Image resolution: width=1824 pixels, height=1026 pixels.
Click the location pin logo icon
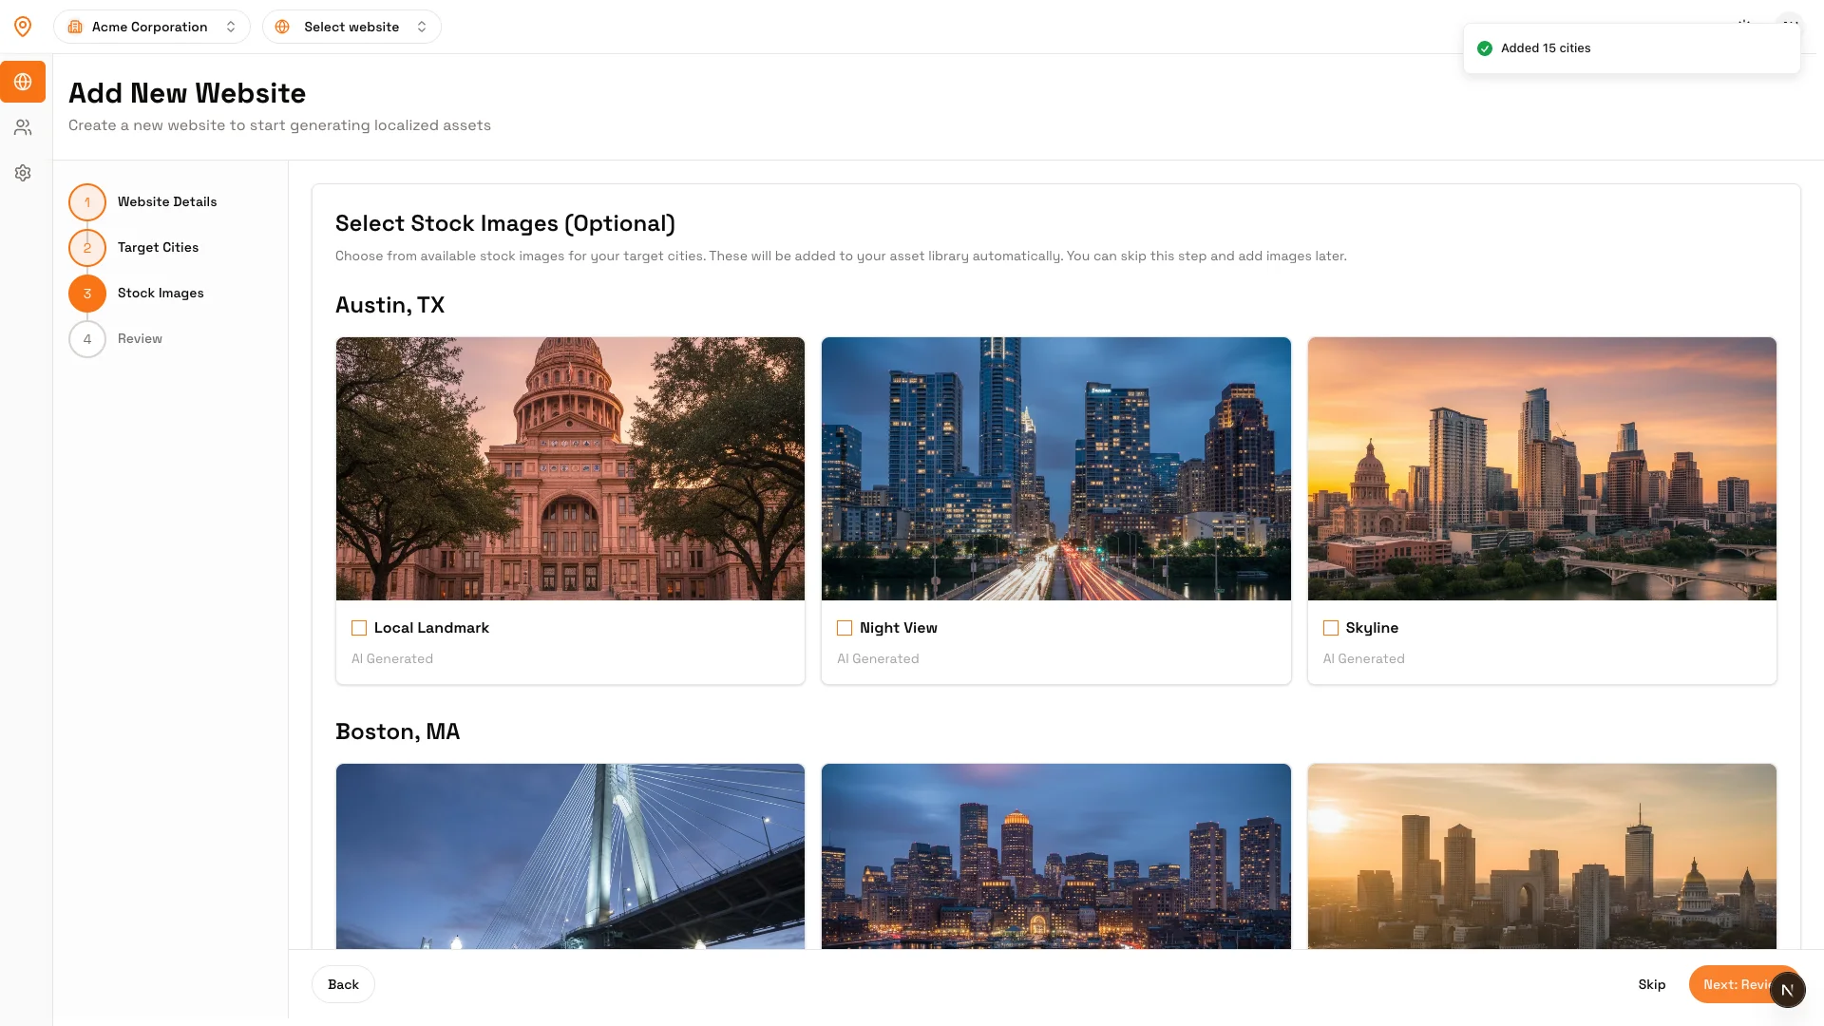[x=23, y=27]
